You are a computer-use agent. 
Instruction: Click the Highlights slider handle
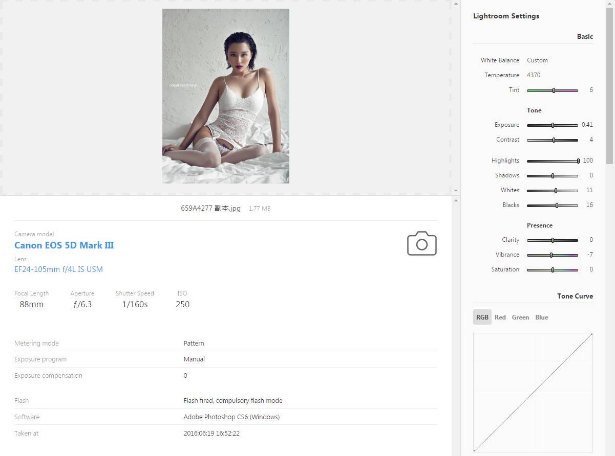(x=578, y=161)
